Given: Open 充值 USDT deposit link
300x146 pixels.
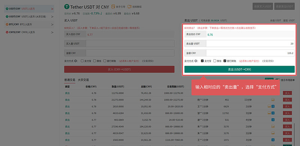Looking at the screenshot, I should pyautogui.click(x=276, y=20).
